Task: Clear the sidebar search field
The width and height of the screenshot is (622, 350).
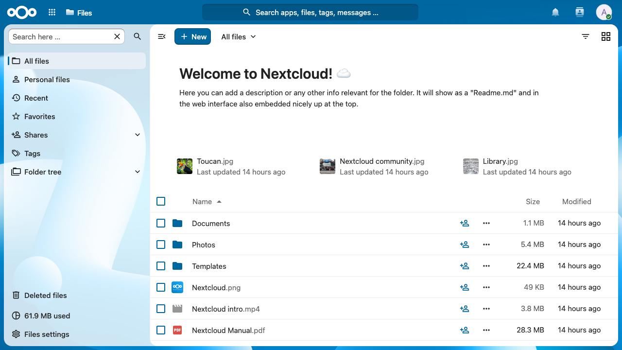Action: [117, 36]
